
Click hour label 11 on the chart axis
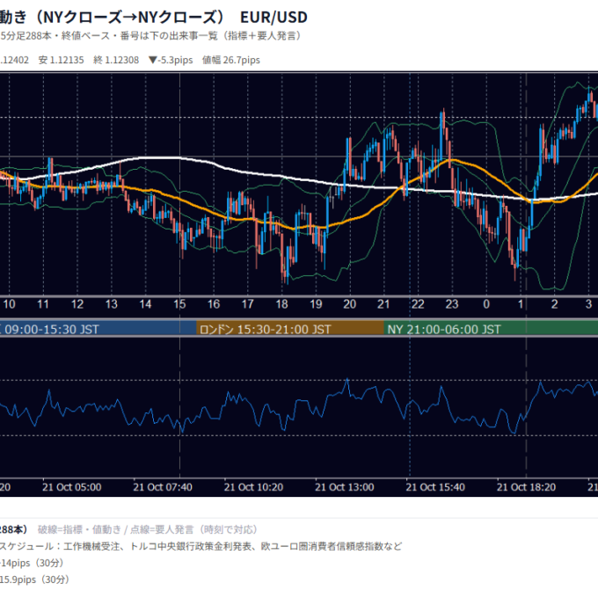[x=43, y=304]
